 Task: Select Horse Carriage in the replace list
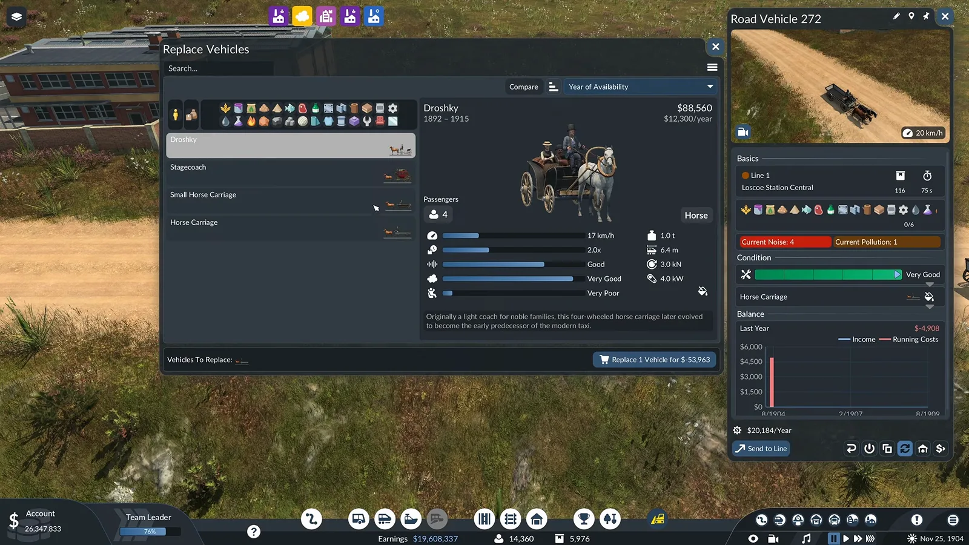click(x=291, y=229)
